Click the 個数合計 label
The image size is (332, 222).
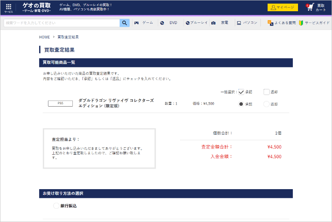pos(223,133)
